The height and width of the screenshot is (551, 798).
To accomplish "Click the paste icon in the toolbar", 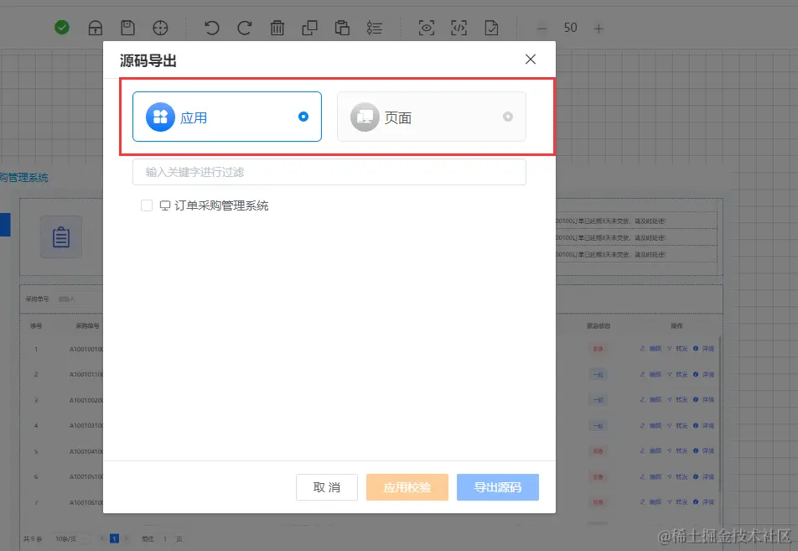I will pyautogui.click(x=342, y=28).
